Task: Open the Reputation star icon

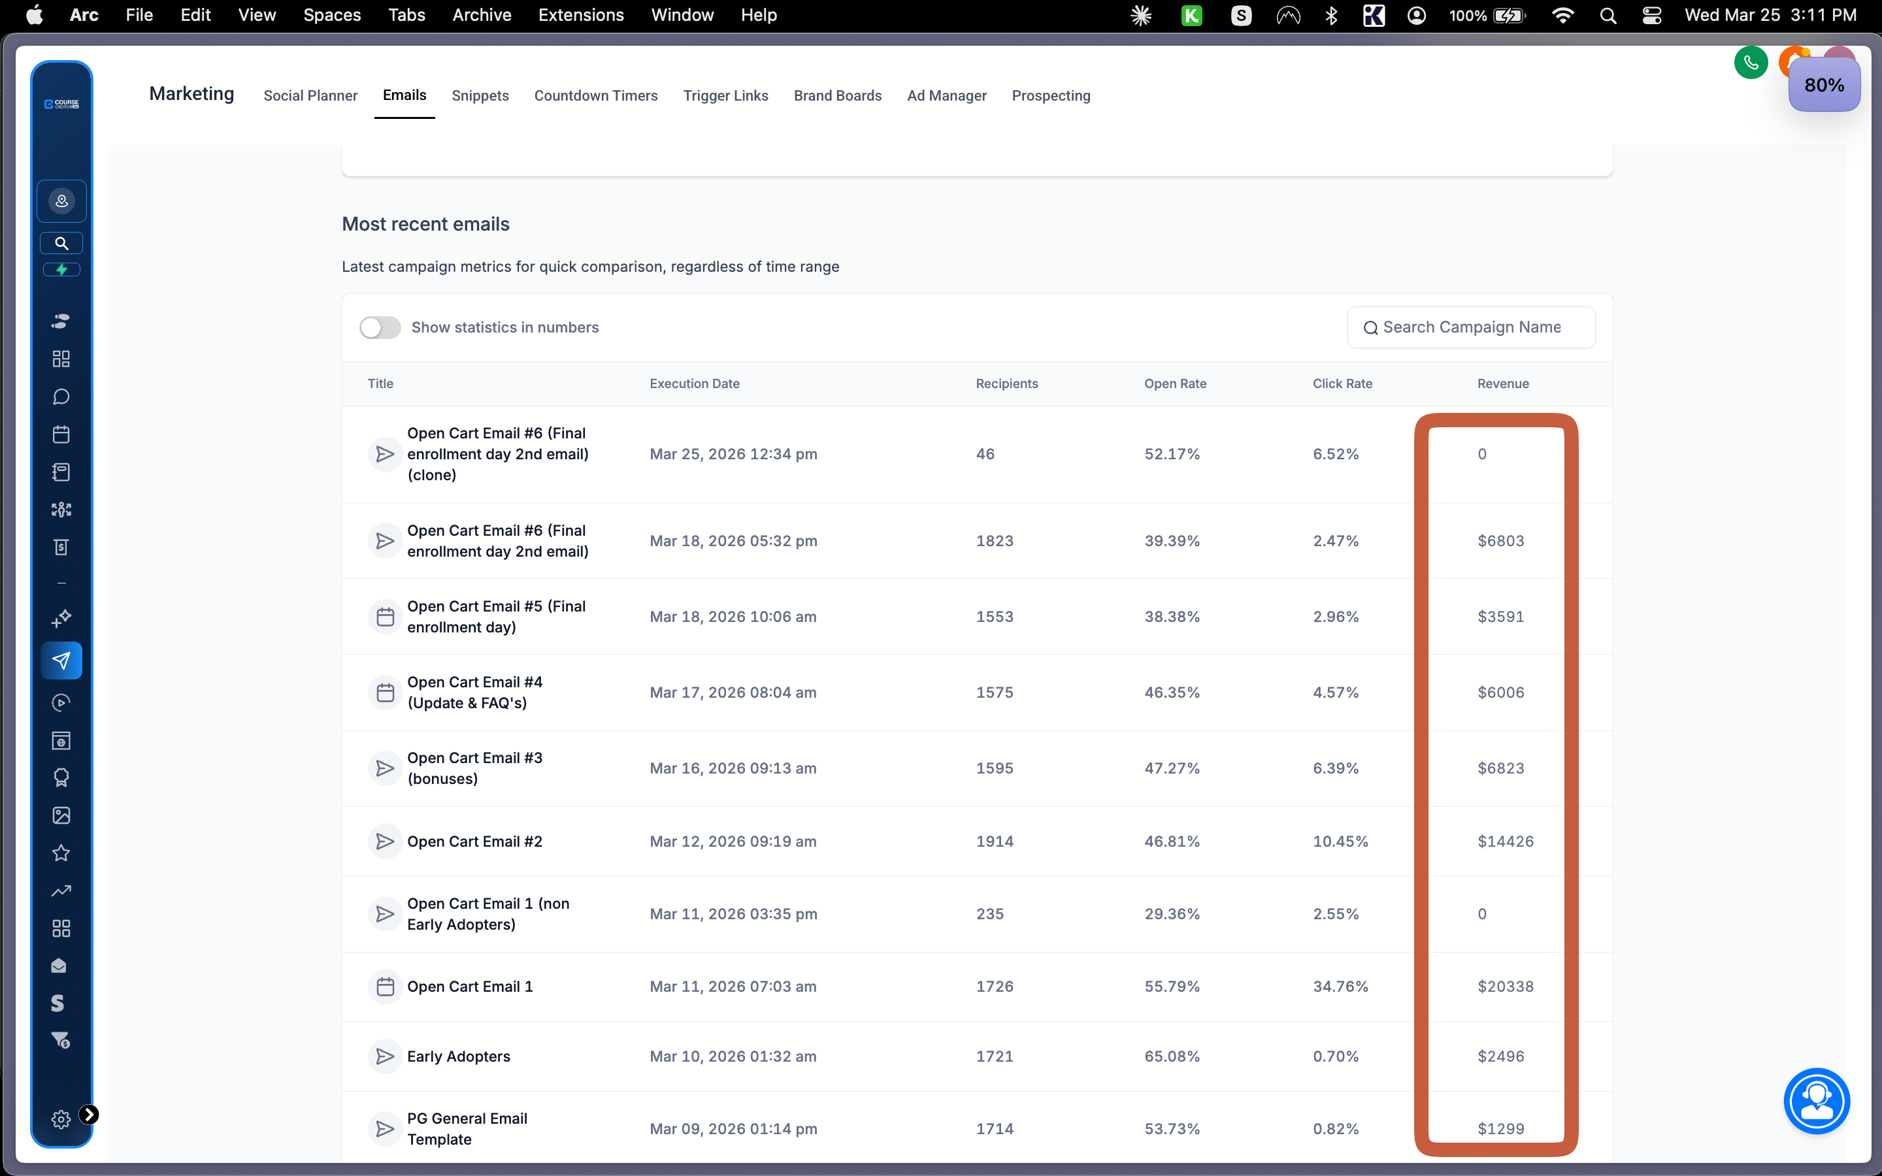Action: pos(61,853)
